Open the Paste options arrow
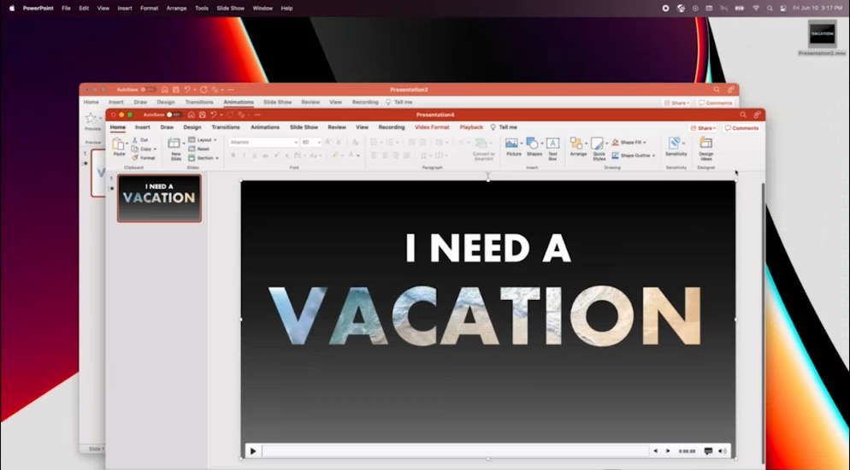This screenshot has height=470, width=850. tap(127, 144)
